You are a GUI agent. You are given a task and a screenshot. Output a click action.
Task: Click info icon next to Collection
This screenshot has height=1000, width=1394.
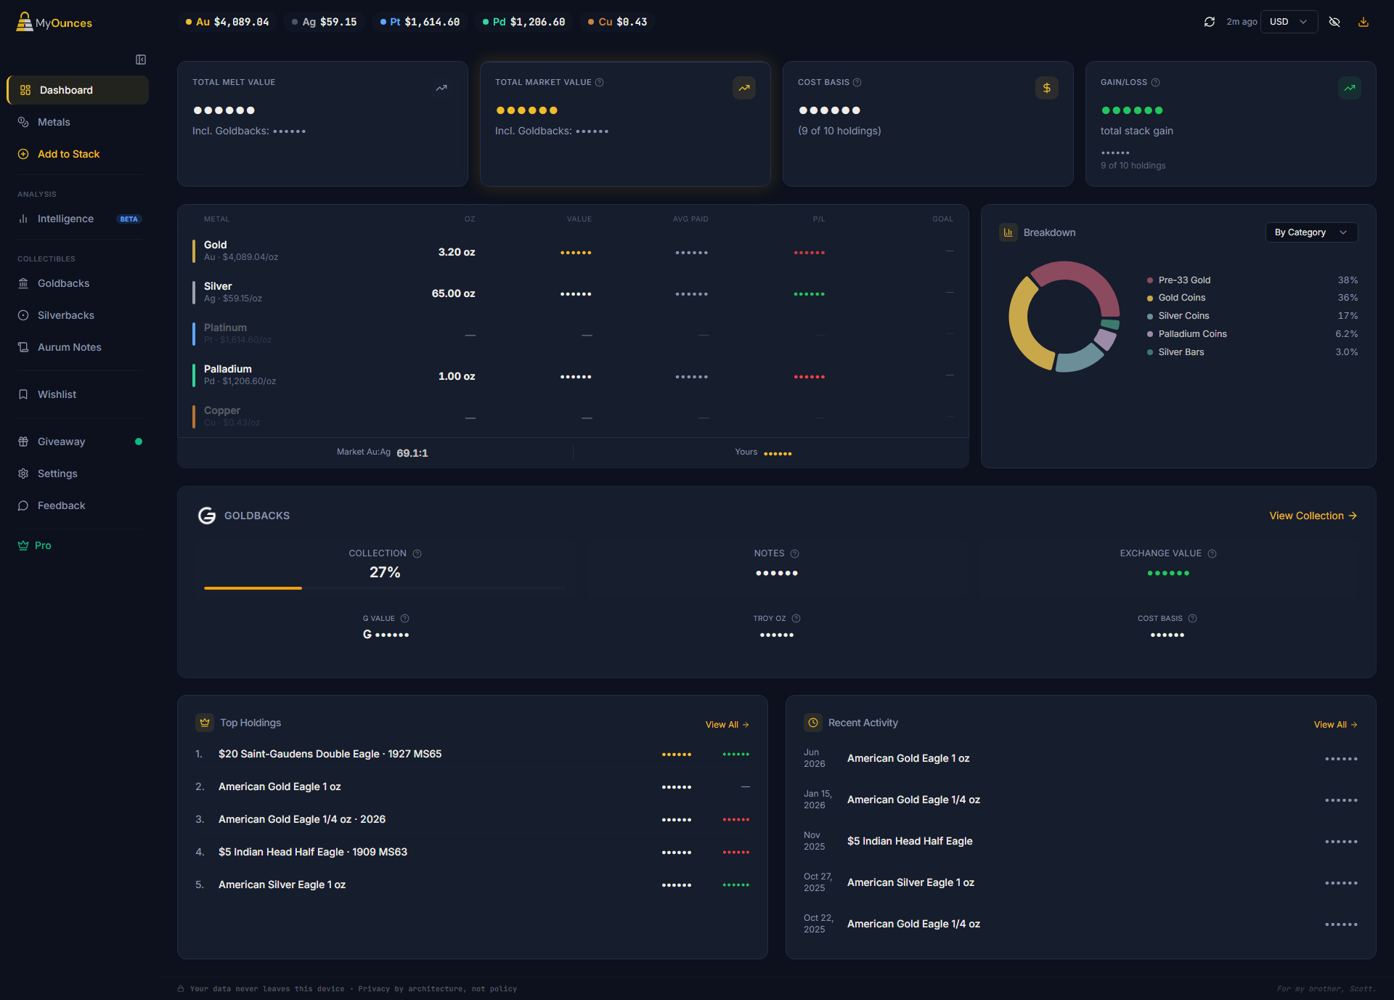click(x=417, y=554)
